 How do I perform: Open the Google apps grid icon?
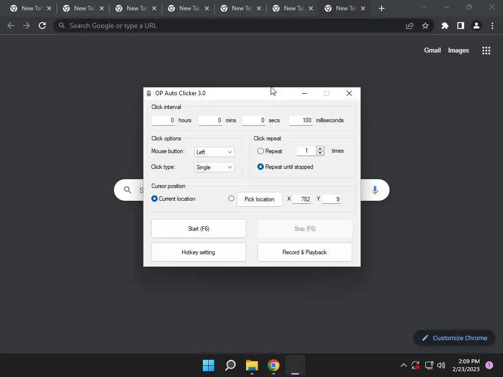(486, 51)
